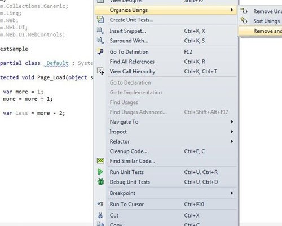The width and height of the screenshot is (282, 226).
Task: Choose Debug Unit Tests menu entry
Action: [166, 182]
